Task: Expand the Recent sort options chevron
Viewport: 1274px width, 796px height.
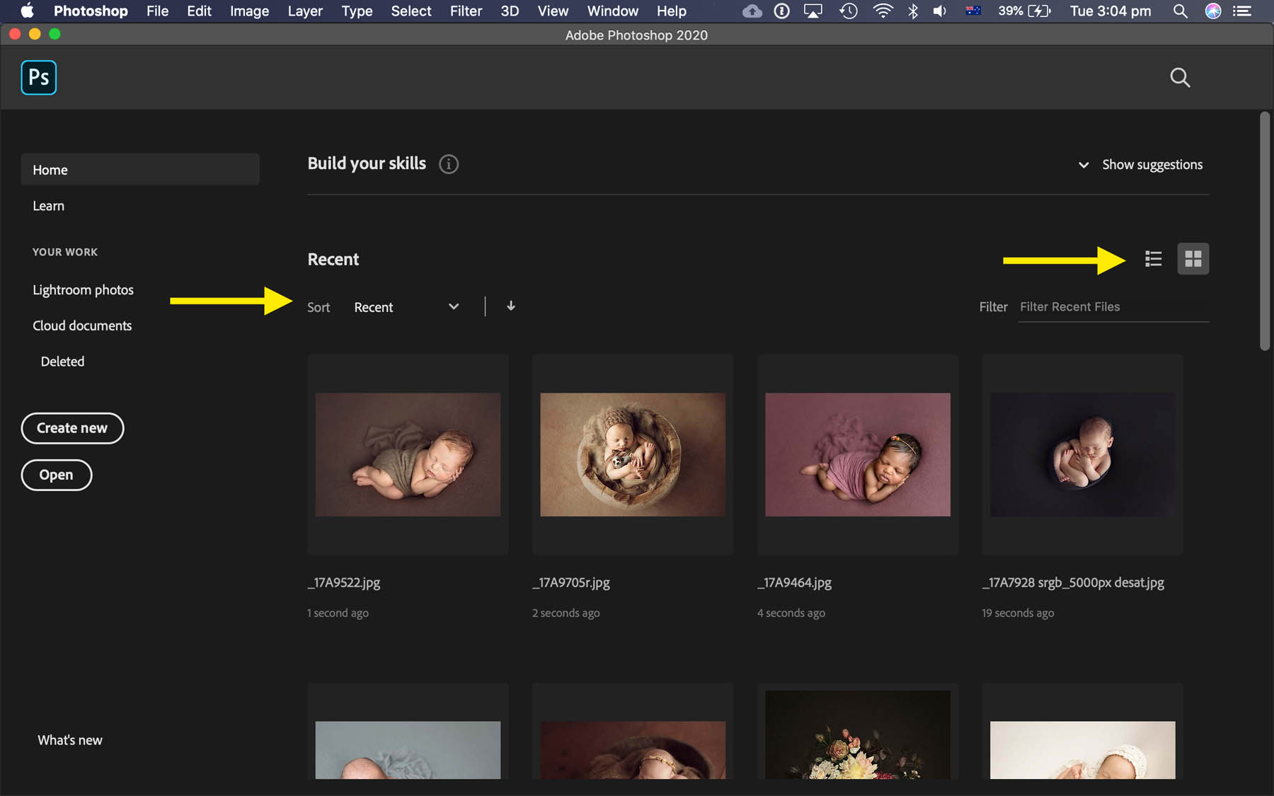Action: (x=454, y=306)
